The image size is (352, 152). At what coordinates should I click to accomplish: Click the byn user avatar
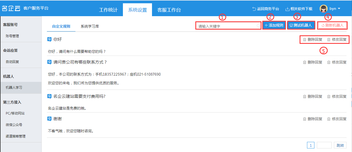tap(324, 8)
